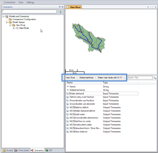Click the Model Setups folder icon
Image resolution: width=158 pixels, height=153 pixels.
click(10, 22)
